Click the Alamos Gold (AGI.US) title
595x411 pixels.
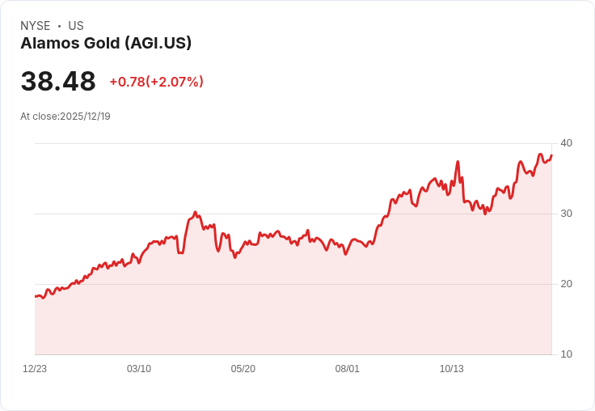[106, 43]
